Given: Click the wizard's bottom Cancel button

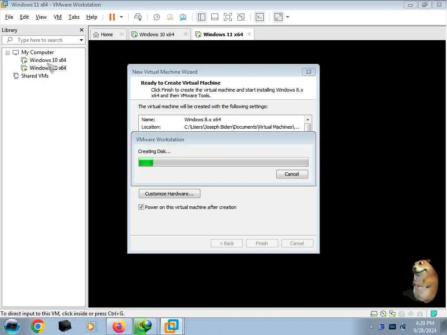Looking at the screenshot, I should coord(297,243).
